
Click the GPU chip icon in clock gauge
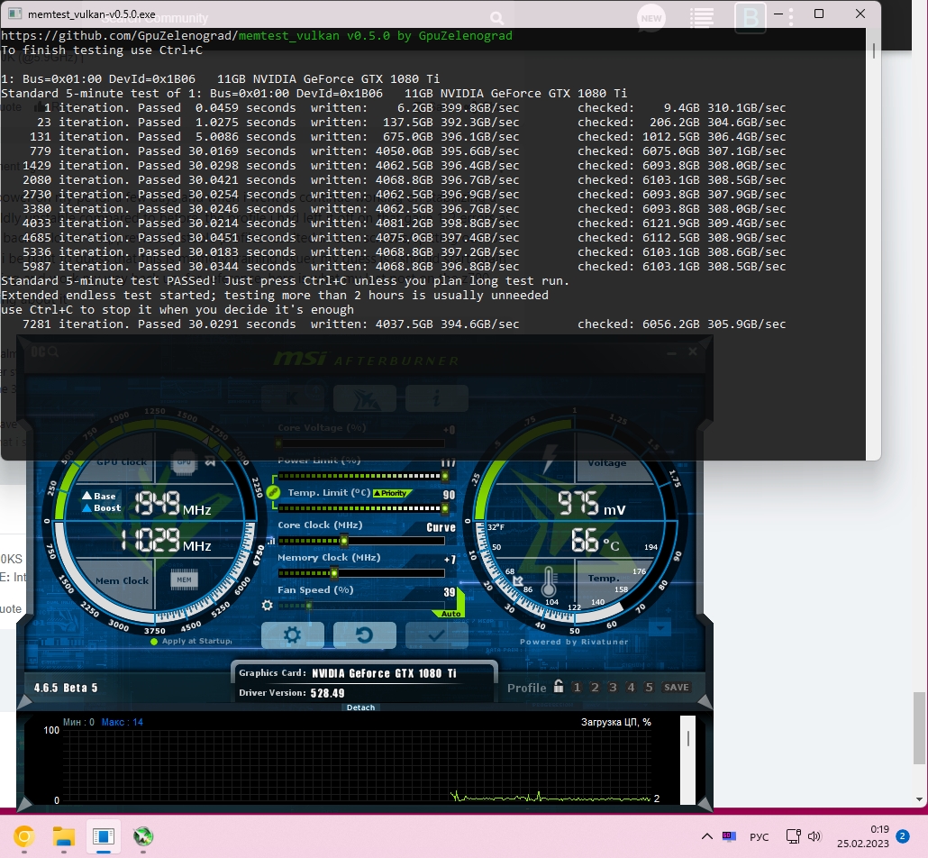(x=184, y=461)
